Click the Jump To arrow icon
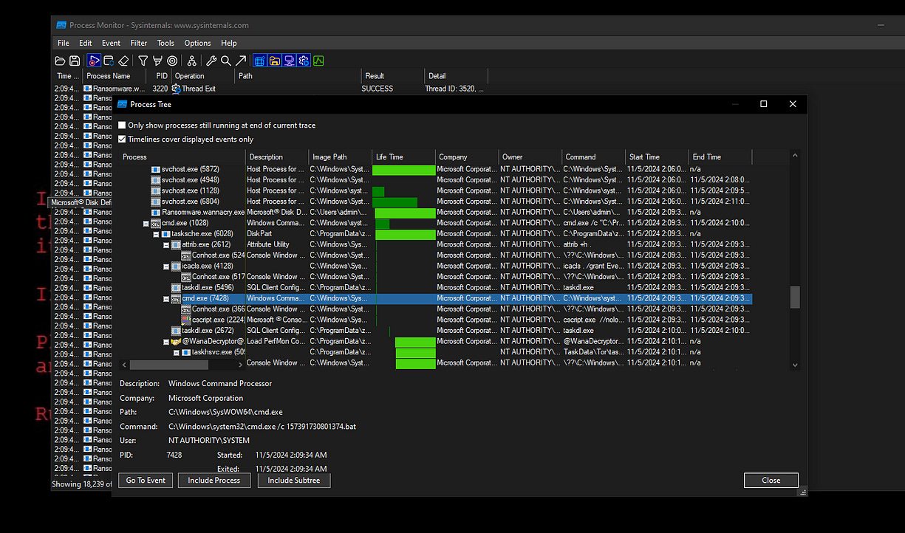 (240, 61)
